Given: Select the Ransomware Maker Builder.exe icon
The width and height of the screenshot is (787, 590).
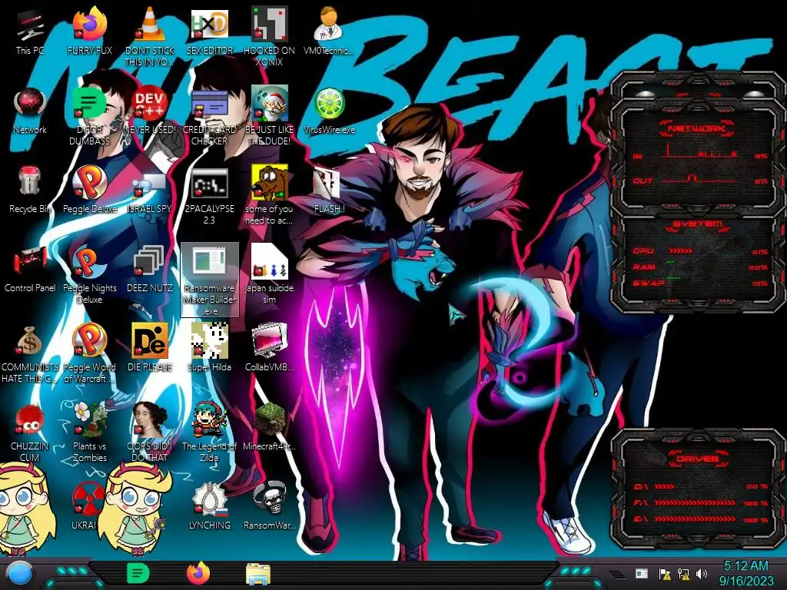Looking at the screenshot, I should click(209, 280).
